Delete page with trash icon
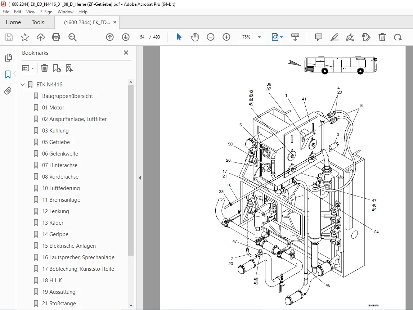 coord(382,37)
